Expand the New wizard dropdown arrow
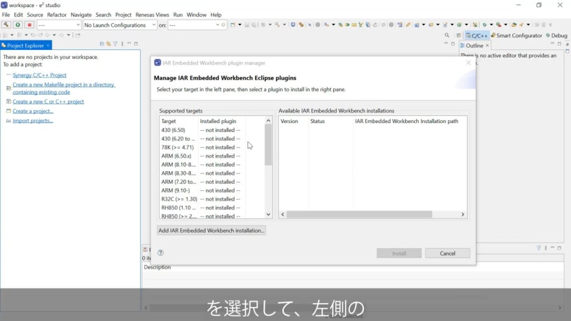Screen dimensions: 571x321 point(239,25)
